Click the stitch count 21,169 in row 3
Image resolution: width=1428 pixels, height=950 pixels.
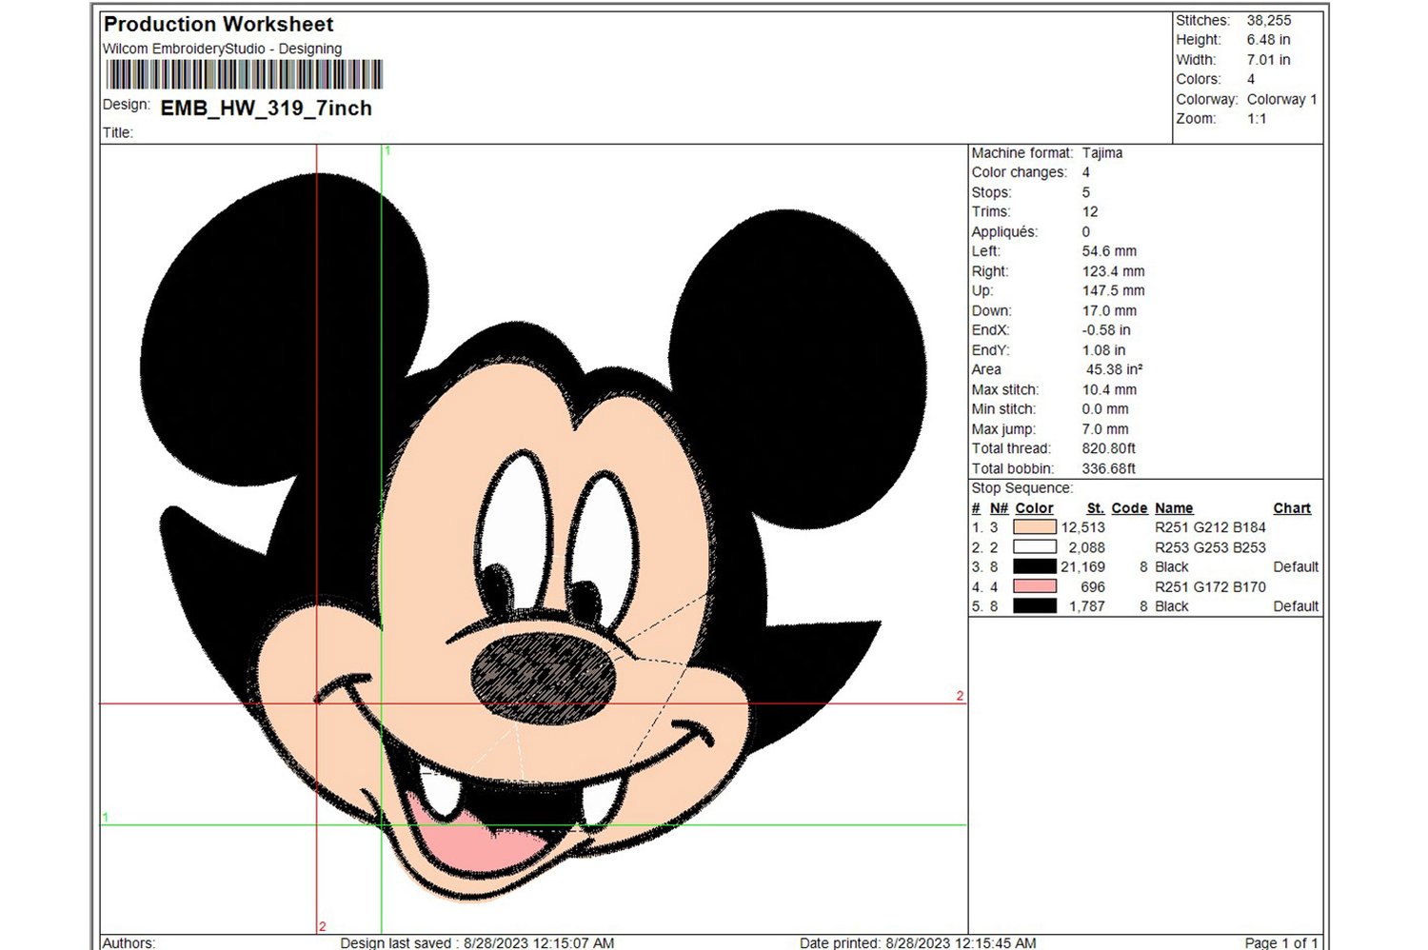[x=1083, y=566]
